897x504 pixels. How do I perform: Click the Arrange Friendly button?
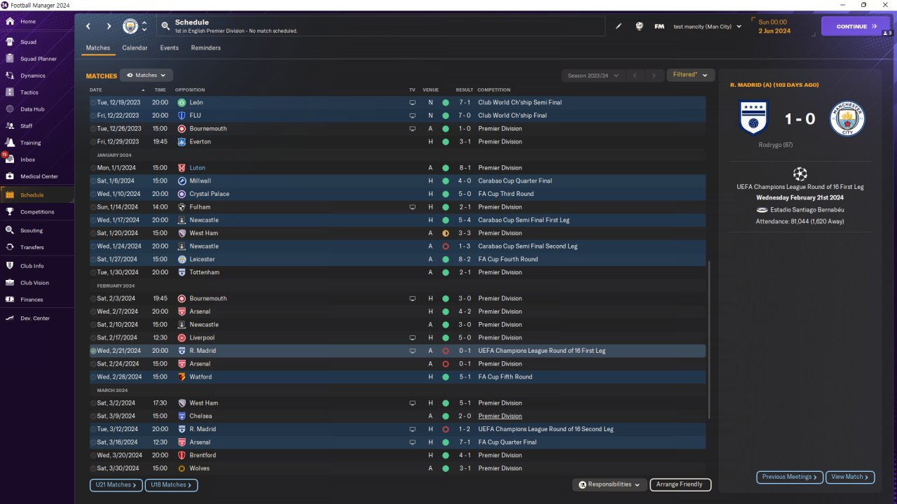tap(680, 484)
